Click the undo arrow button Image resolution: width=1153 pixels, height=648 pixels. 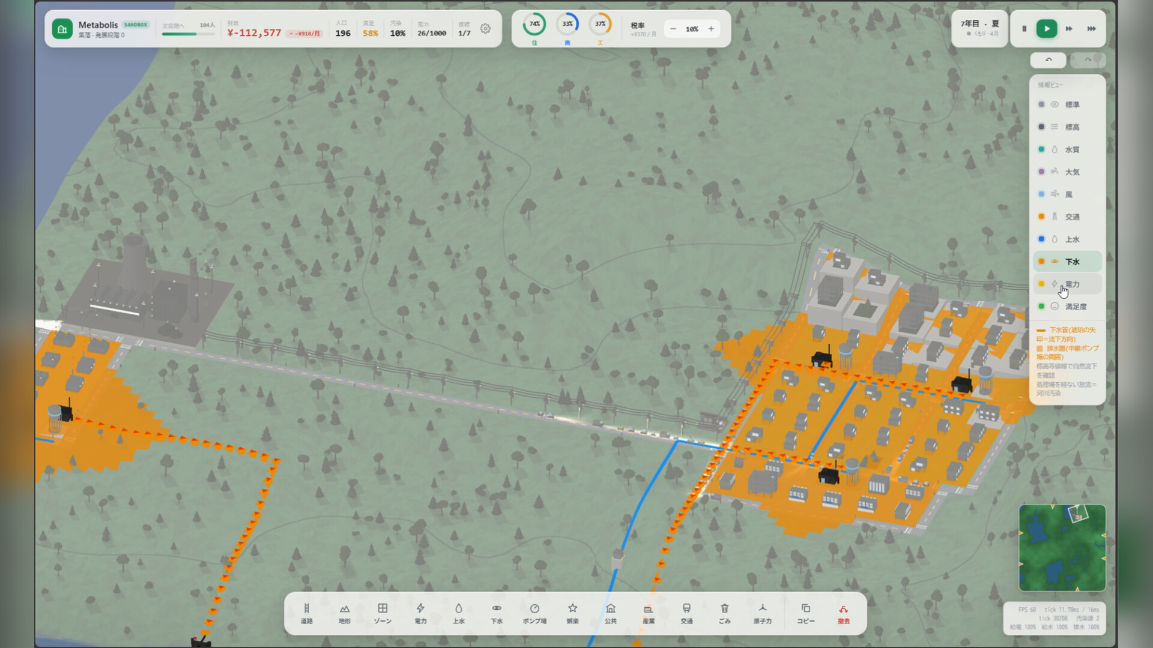point(1049,60)
